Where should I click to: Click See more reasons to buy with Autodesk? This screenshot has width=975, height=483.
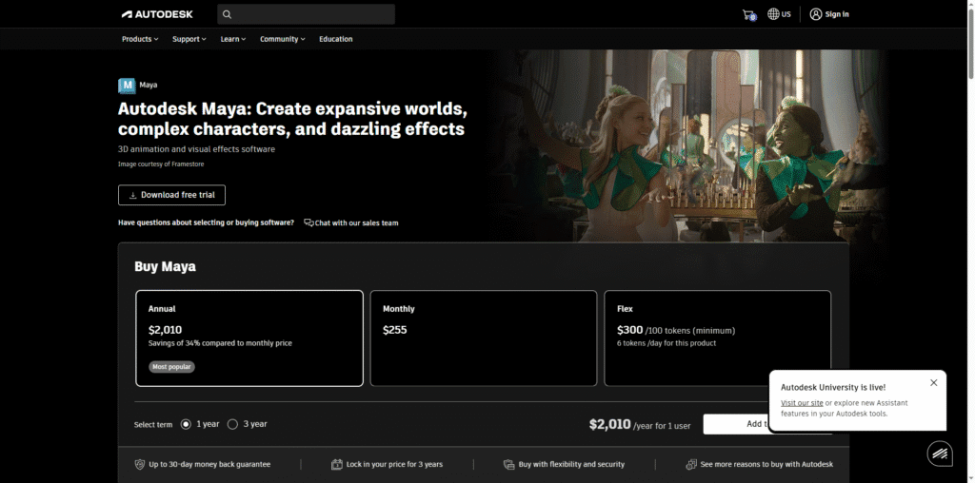click(766, 464)
